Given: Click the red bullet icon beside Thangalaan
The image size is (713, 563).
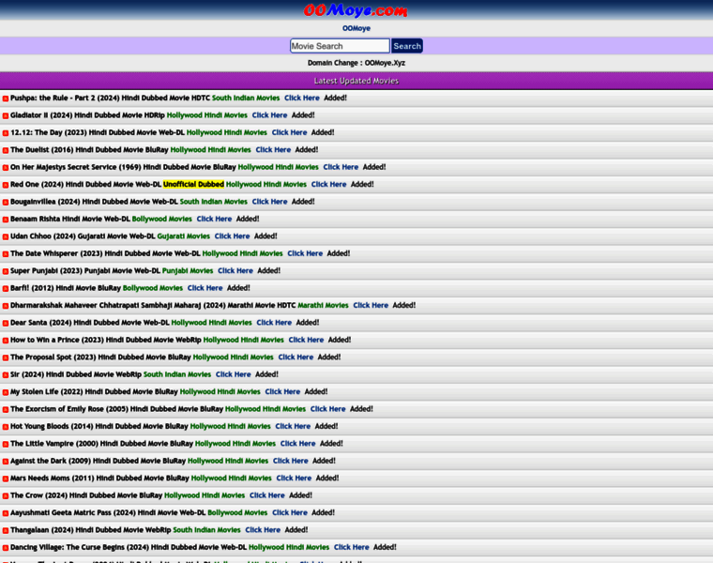Looking at the screenshot, I should [6, 530].
